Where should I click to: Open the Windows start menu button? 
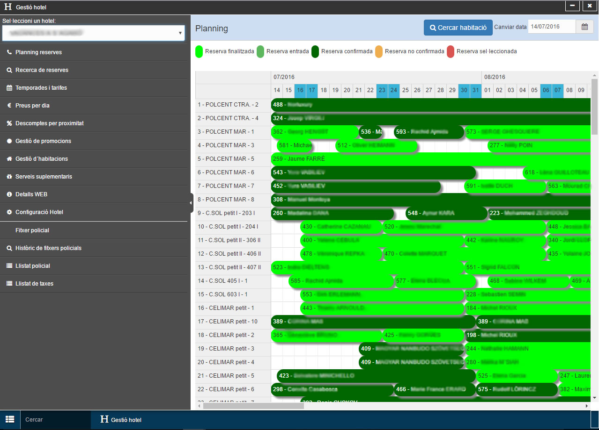[x=10, y=420]
